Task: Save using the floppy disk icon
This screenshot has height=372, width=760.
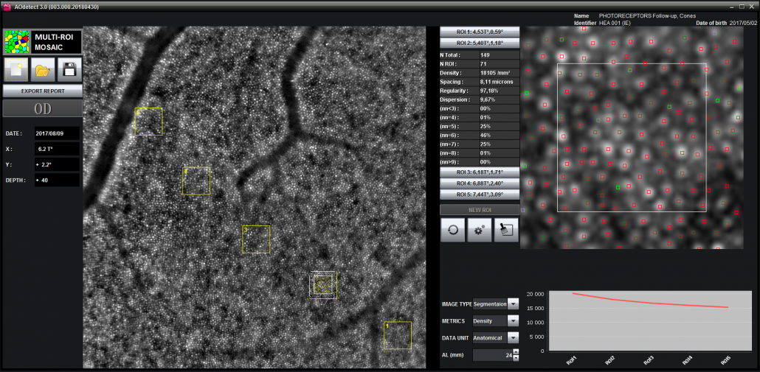Action: (x=69, y=70)
